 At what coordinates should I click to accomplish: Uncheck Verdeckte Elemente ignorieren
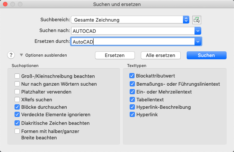(17, 114)
